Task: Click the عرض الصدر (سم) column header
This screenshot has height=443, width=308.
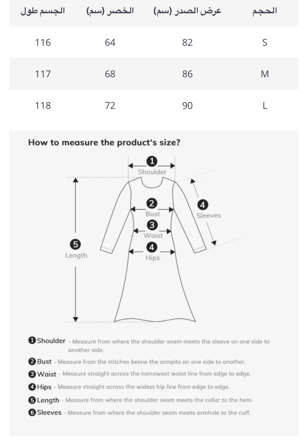Action: point(187,12)
